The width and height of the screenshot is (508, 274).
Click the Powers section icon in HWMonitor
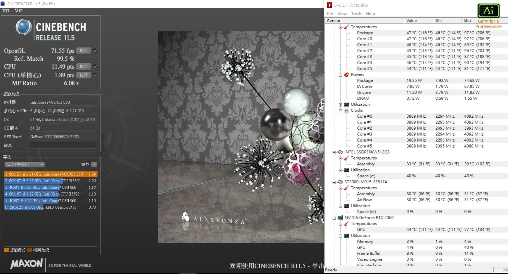[x=346, y=75]
